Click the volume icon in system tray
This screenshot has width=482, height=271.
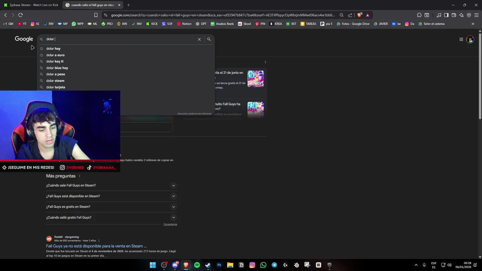(x=449, y=265)
